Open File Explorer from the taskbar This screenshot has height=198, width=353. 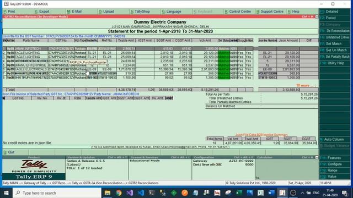coord(108,193)
